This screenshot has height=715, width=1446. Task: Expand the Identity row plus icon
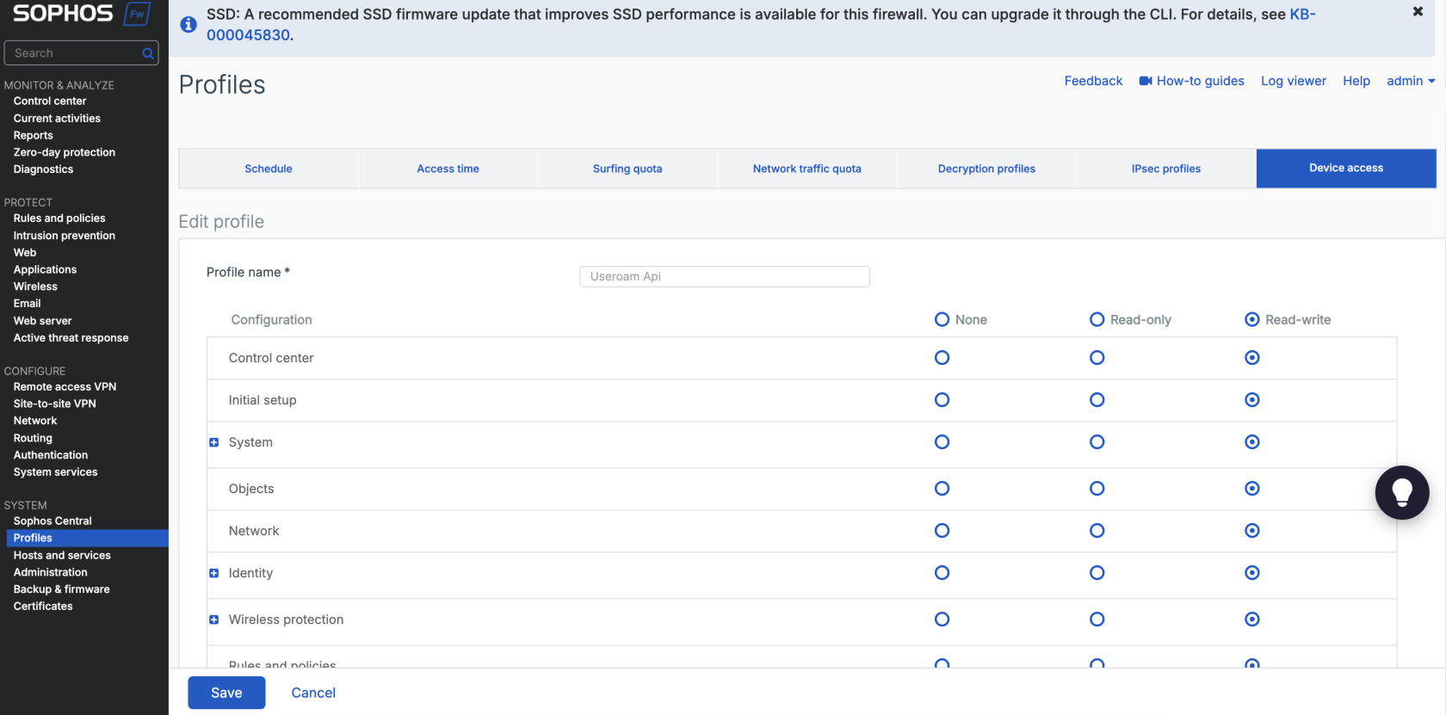click(x=214, y=573)
